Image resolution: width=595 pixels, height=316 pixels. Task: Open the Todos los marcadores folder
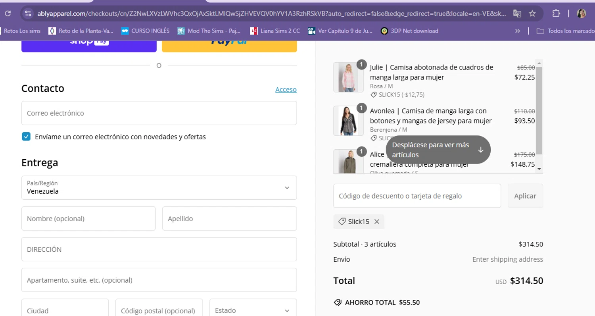[565, 31]
